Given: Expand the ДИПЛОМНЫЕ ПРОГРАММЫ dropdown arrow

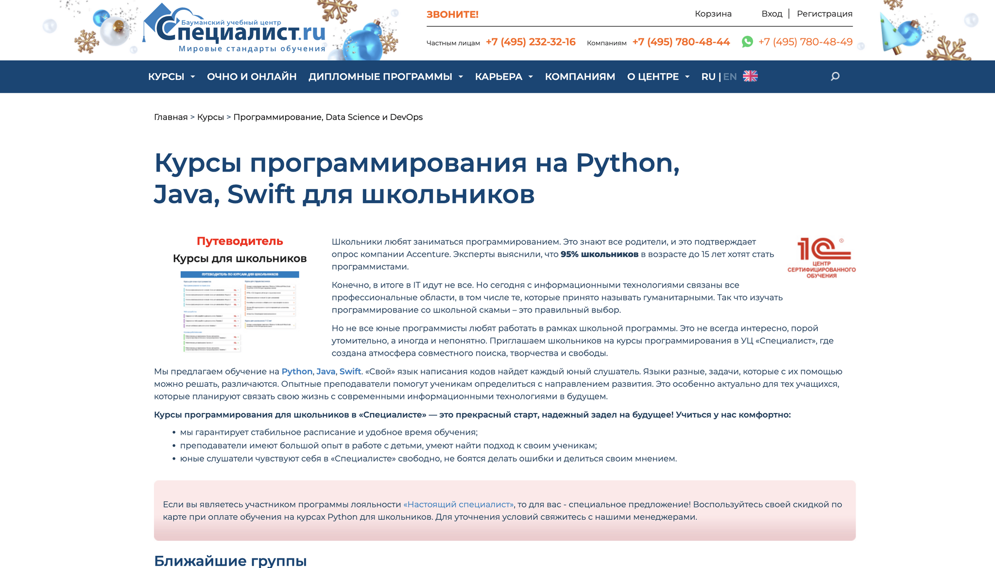Looking at the screenshot, I should [x=461, y=77].
